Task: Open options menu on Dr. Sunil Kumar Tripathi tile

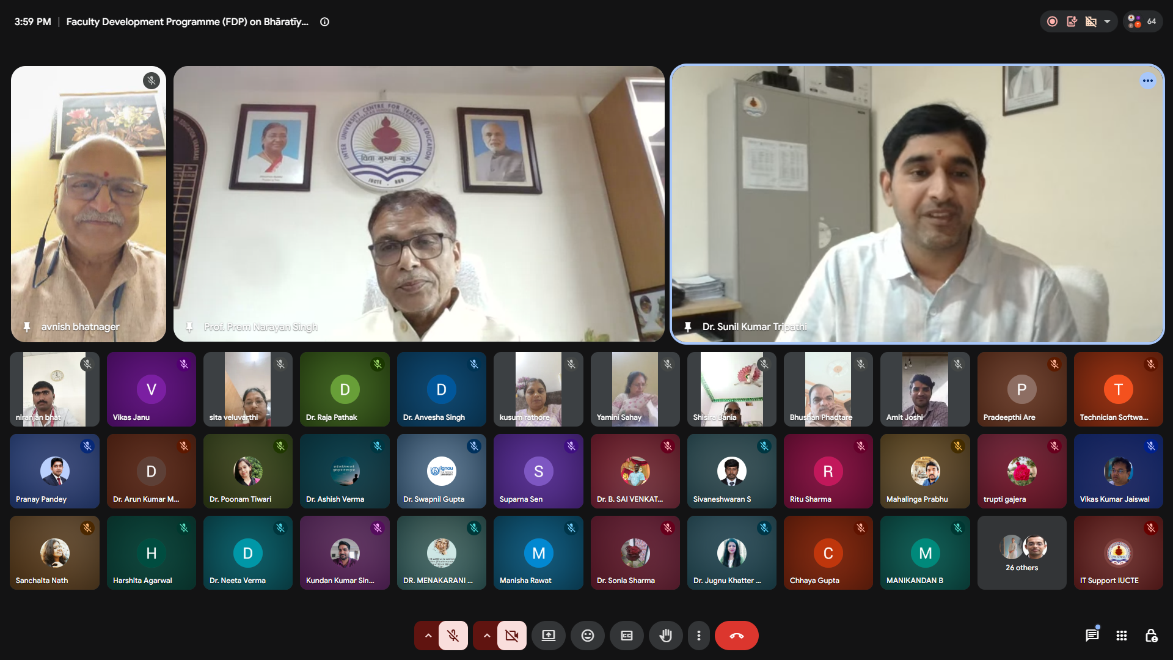Action: (1148, 81)
